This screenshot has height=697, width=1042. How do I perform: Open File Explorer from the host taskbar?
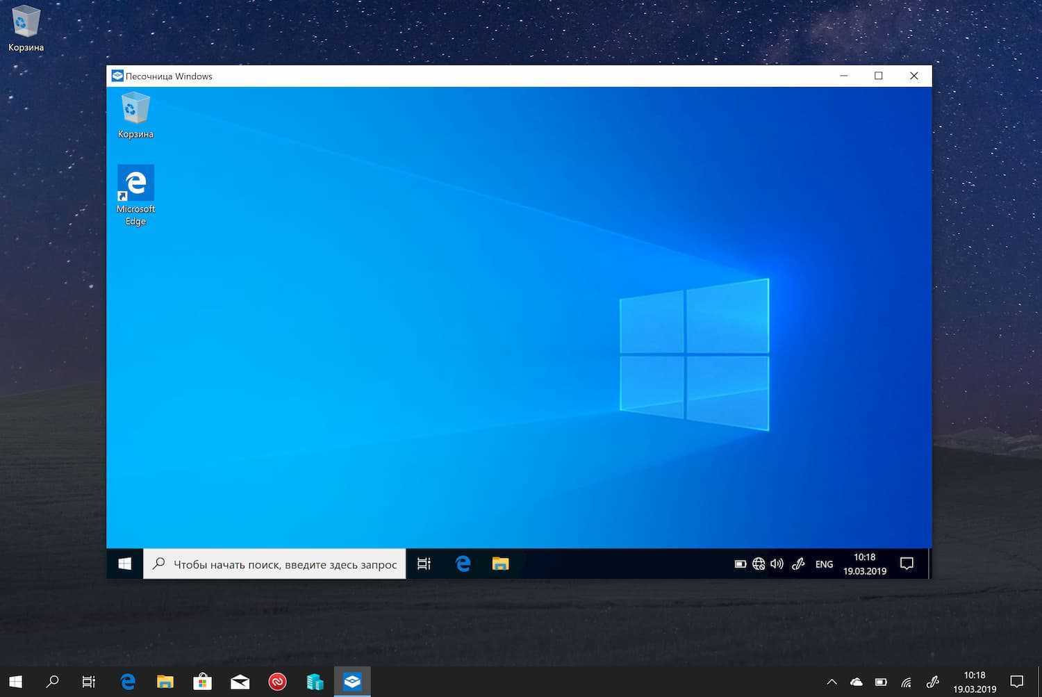click(165, 682)
